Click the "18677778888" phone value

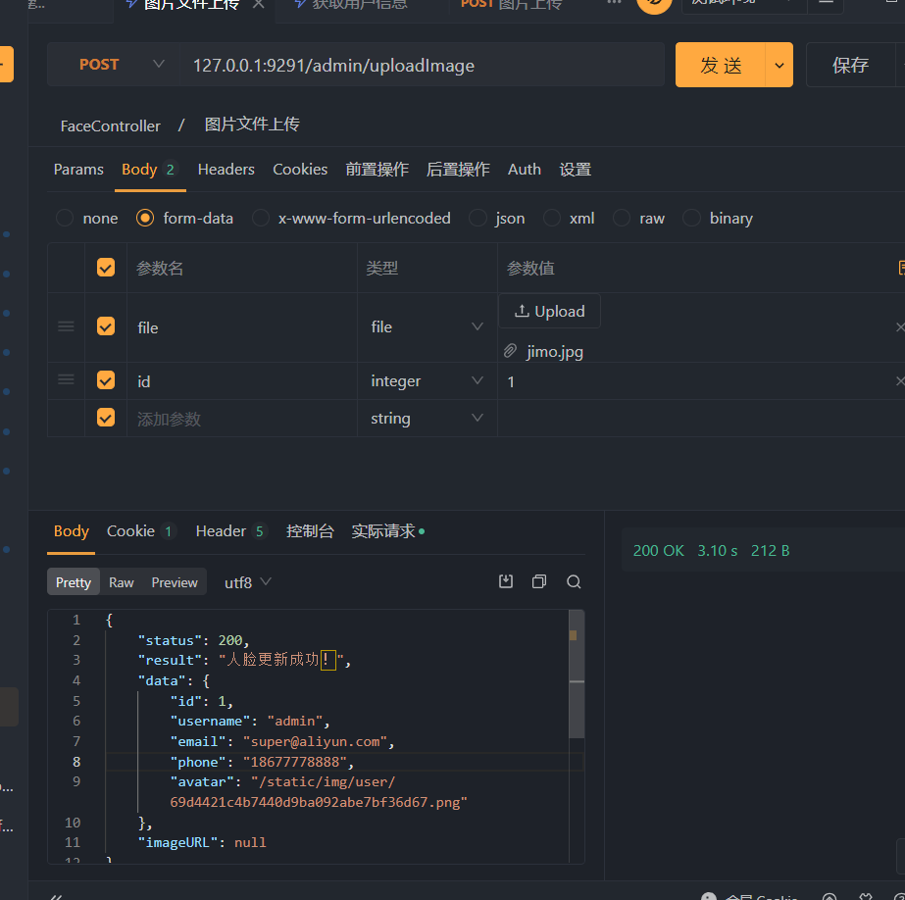[x=295, y=762]
